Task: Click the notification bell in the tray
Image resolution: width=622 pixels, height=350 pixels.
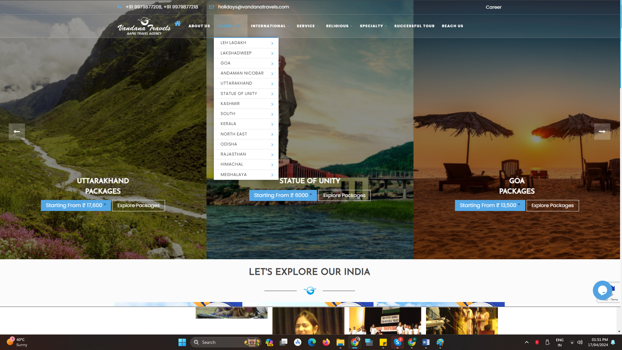Action: (613, 342)
